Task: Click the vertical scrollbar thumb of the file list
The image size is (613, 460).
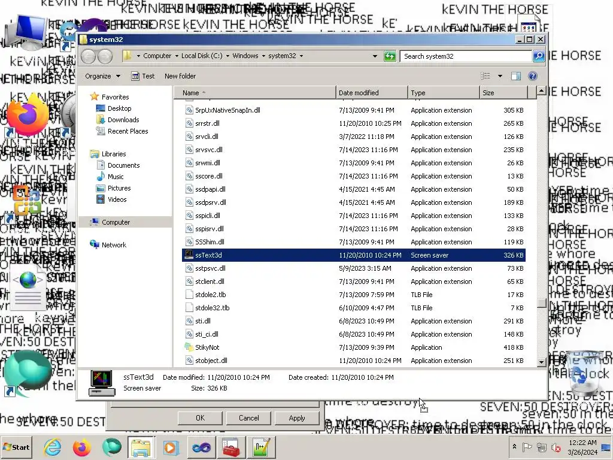Action: tap(541, 303)
